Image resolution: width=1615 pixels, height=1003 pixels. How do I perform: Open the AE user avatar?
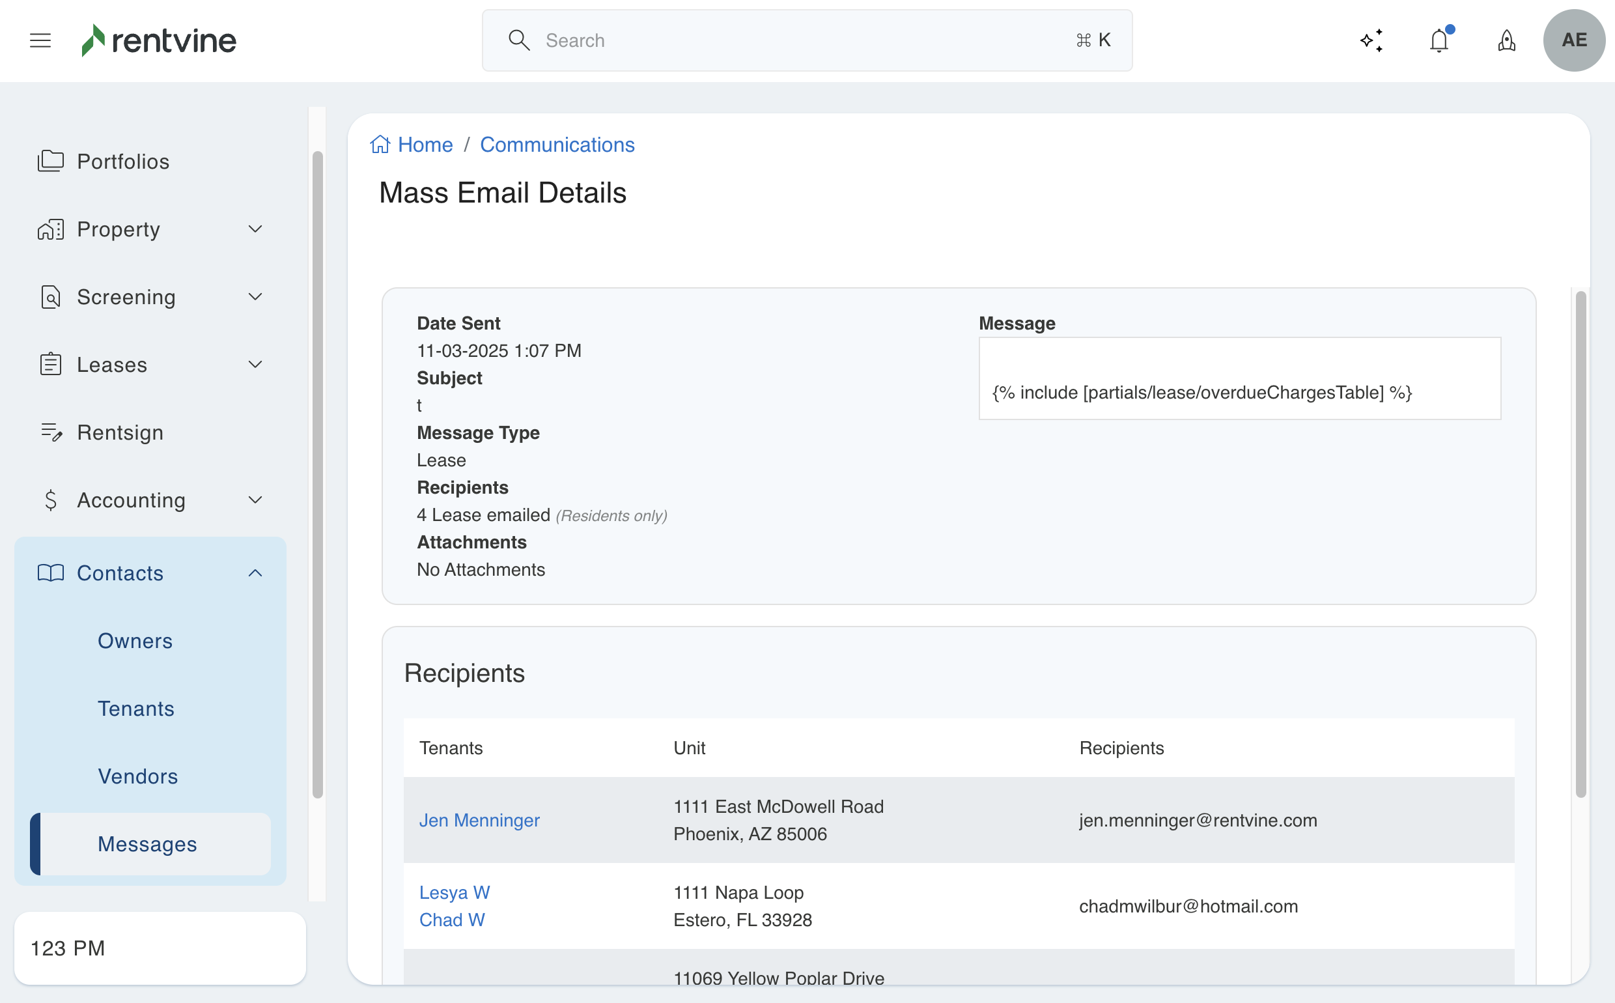(1574, 40)
